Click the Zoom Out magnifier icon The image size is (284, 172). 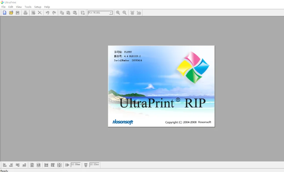point(124,13)
